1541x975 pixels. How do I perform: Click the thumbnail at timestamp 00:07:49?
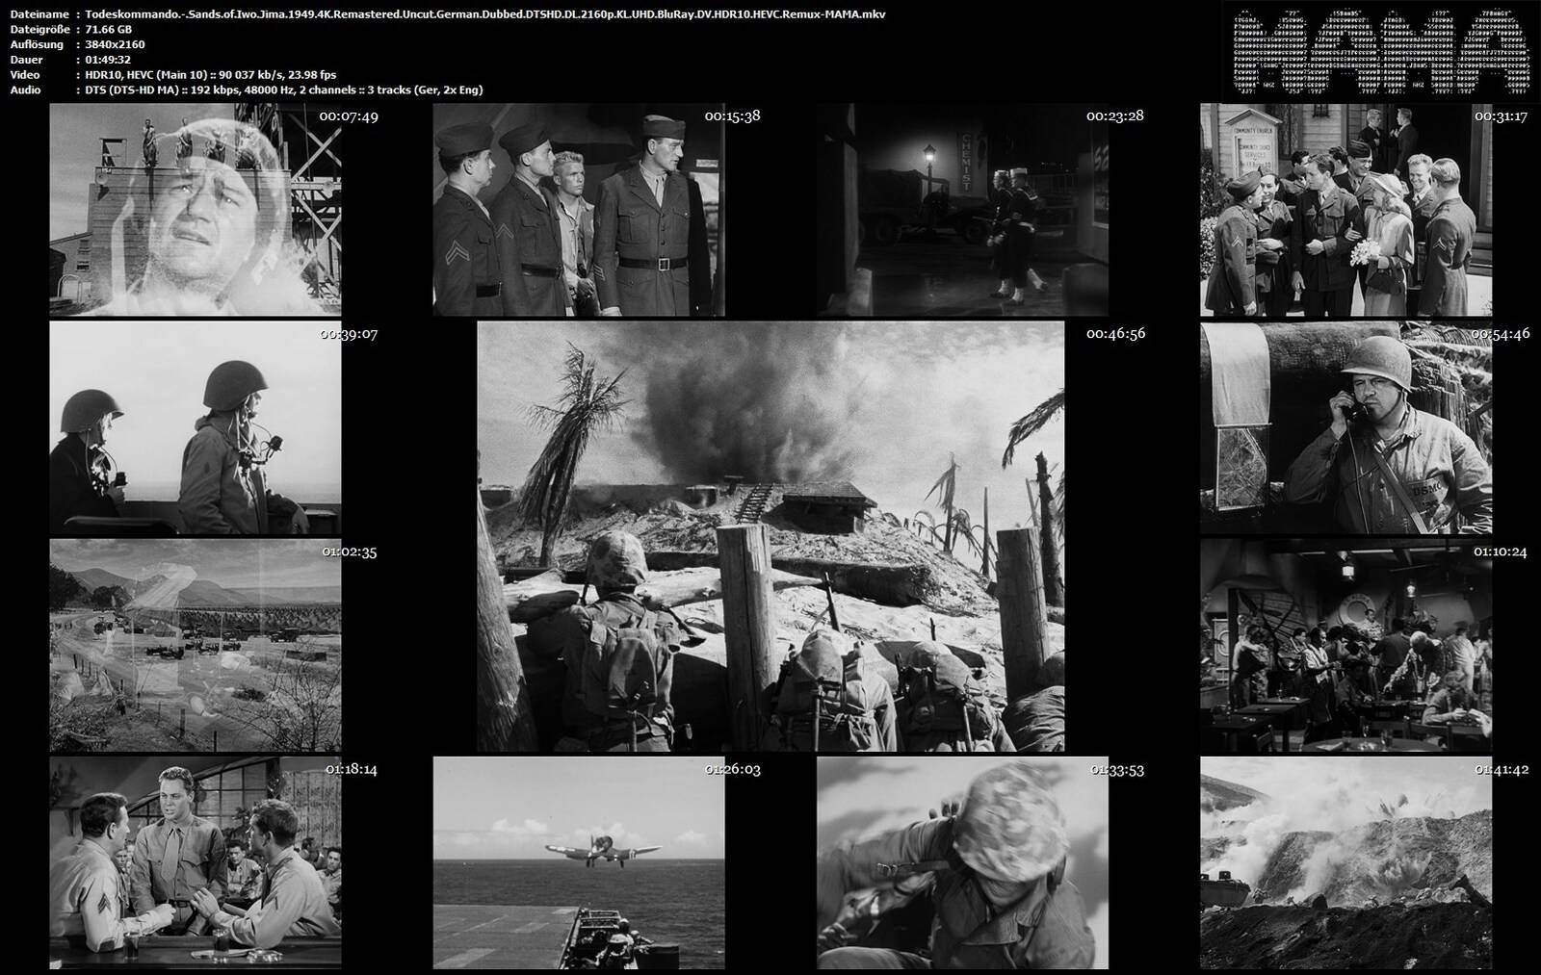click(x=196, y=210)
